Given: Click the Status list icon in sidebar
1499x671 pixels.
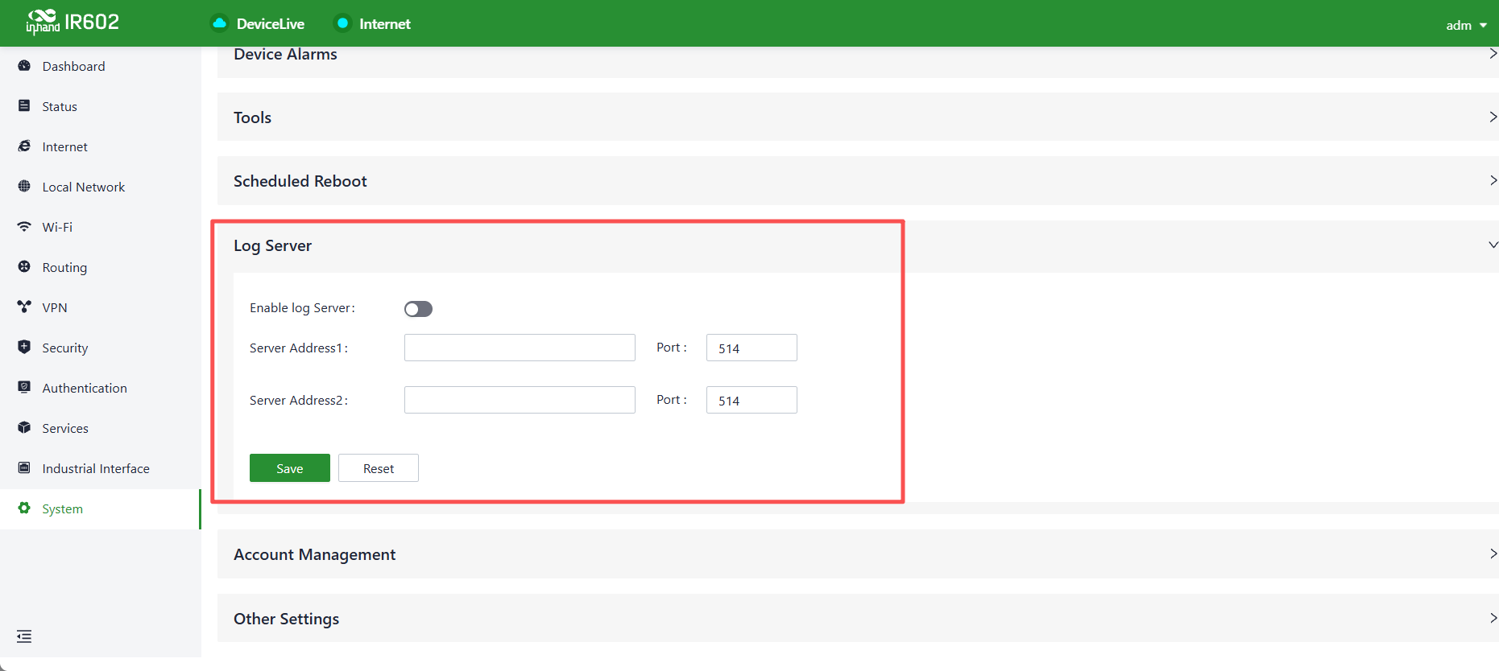Looking at the screenshot, I should pos(24,106).
